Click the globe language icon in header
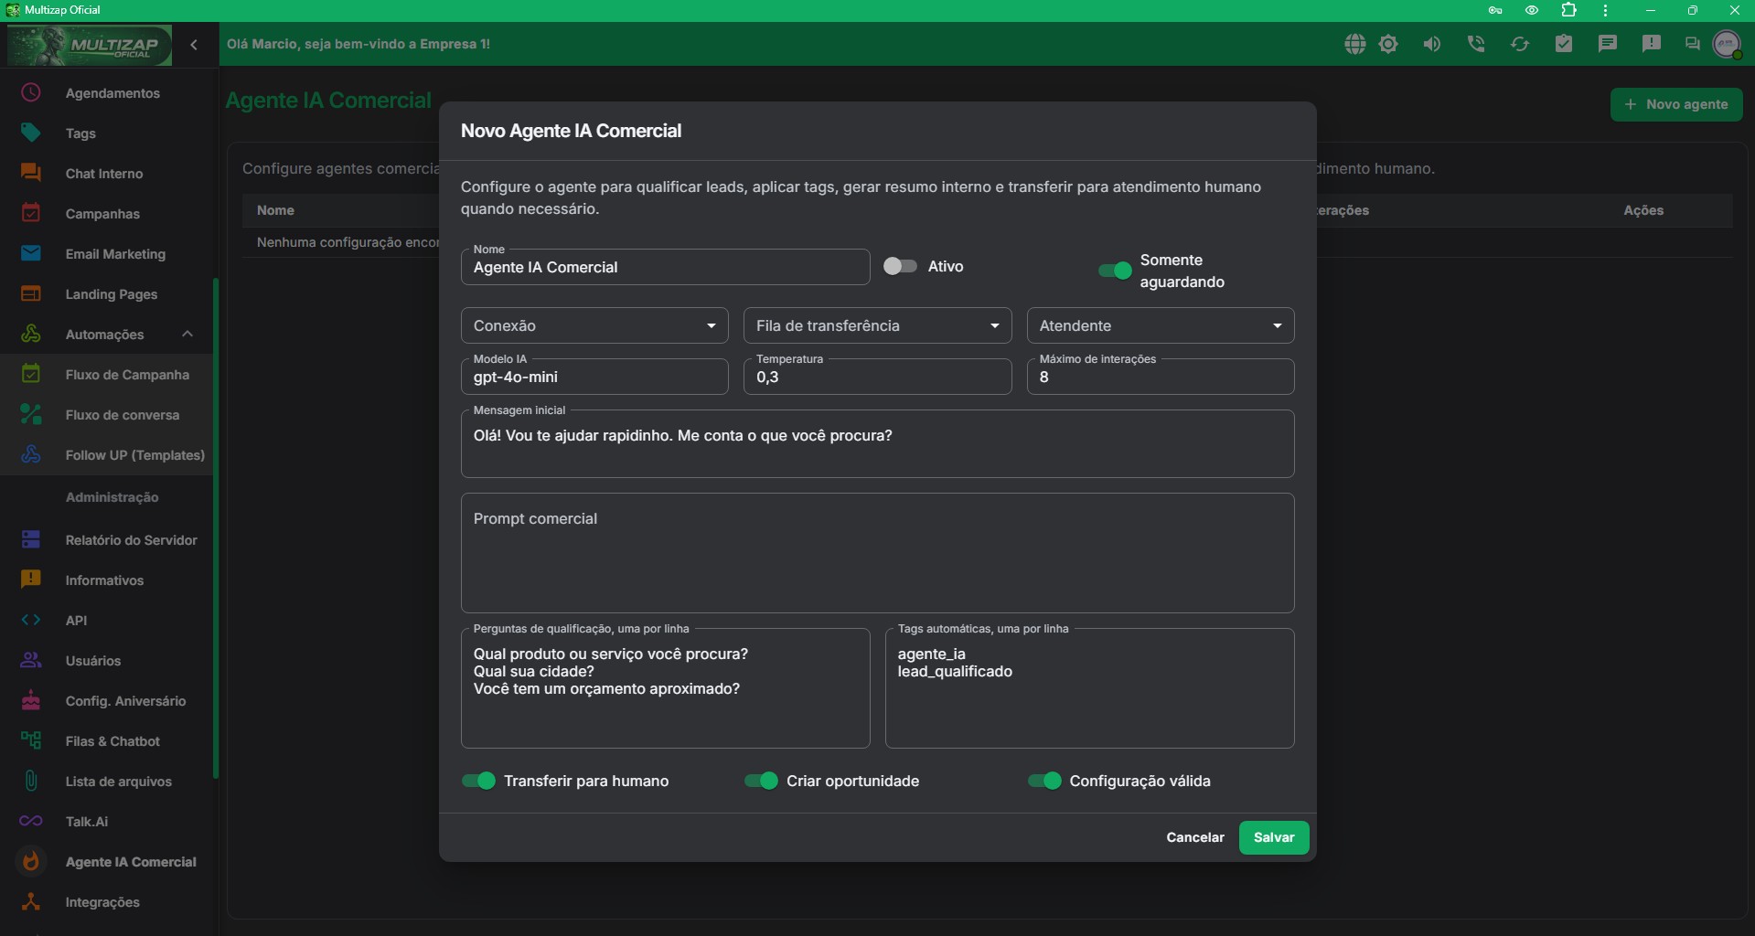1755x936 pixels. (1354, 44)
